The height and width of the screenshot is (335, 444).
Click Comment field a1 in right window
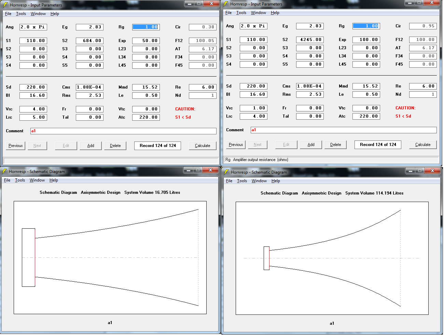tap(344, 130)
